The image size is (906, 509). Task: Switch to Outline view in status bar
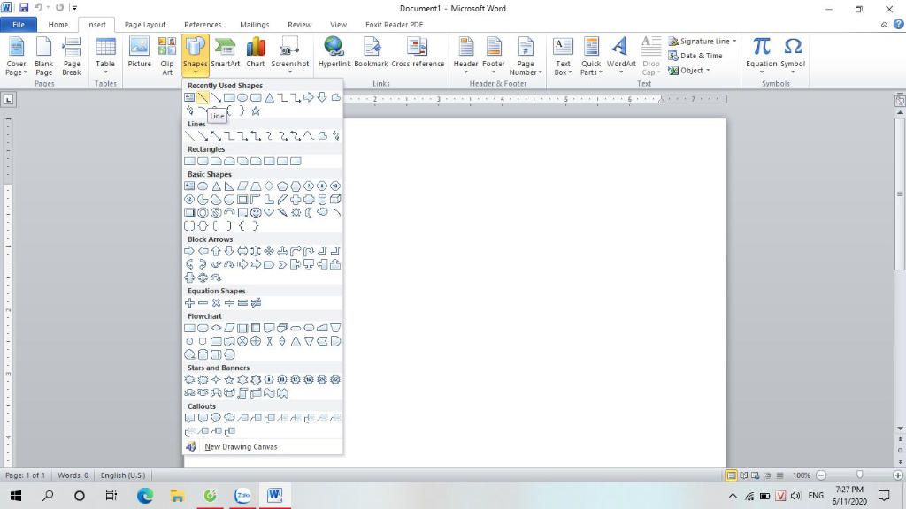pos(768,475)
